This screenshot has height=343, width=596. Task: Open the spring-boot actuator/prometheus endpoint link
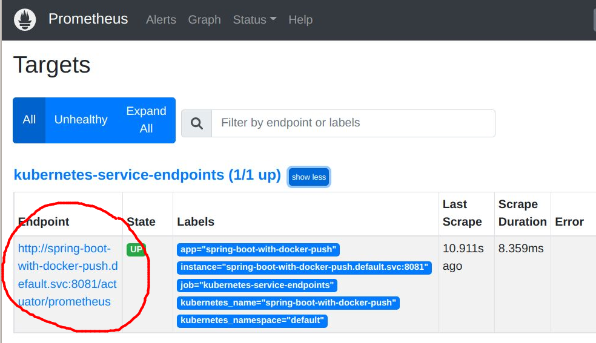point(68,275)
